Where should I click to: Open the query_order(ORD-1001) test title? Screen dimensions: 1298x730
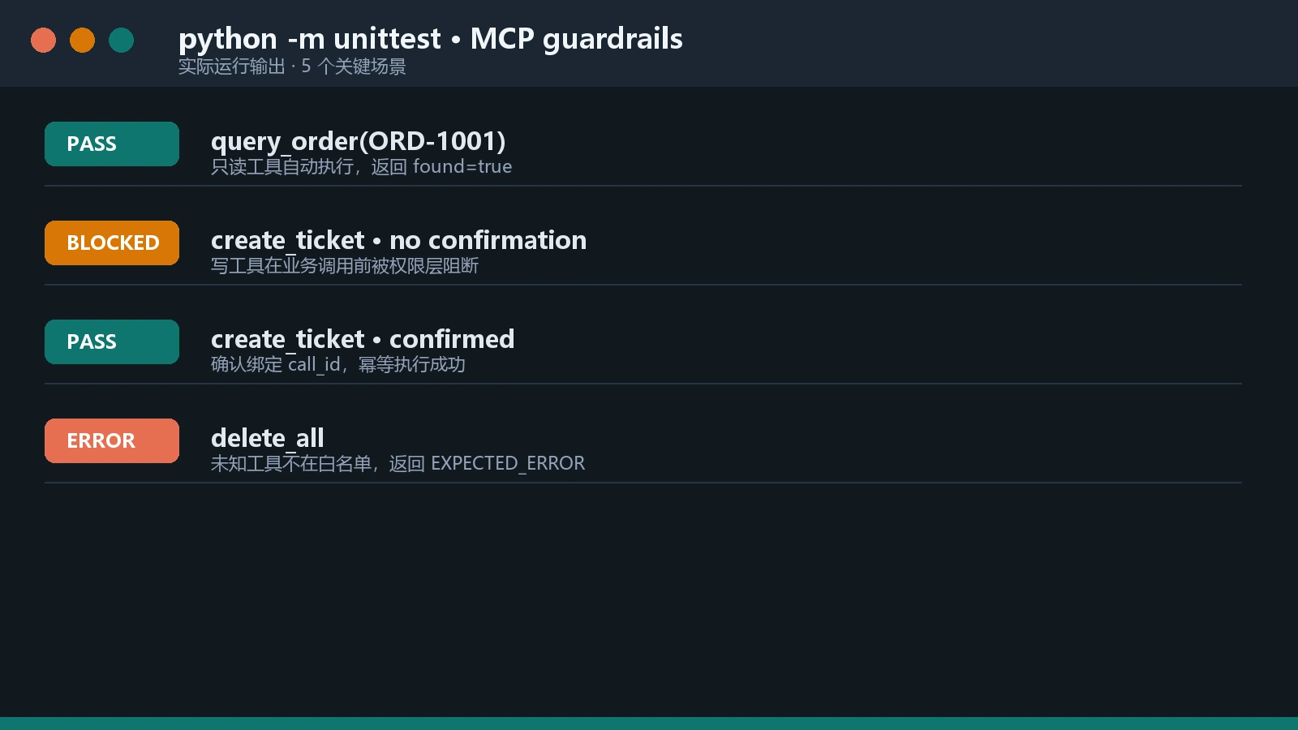(x=358, y=141)
